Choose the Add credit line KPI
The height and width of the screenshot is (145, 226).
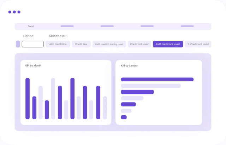point(58,44)
